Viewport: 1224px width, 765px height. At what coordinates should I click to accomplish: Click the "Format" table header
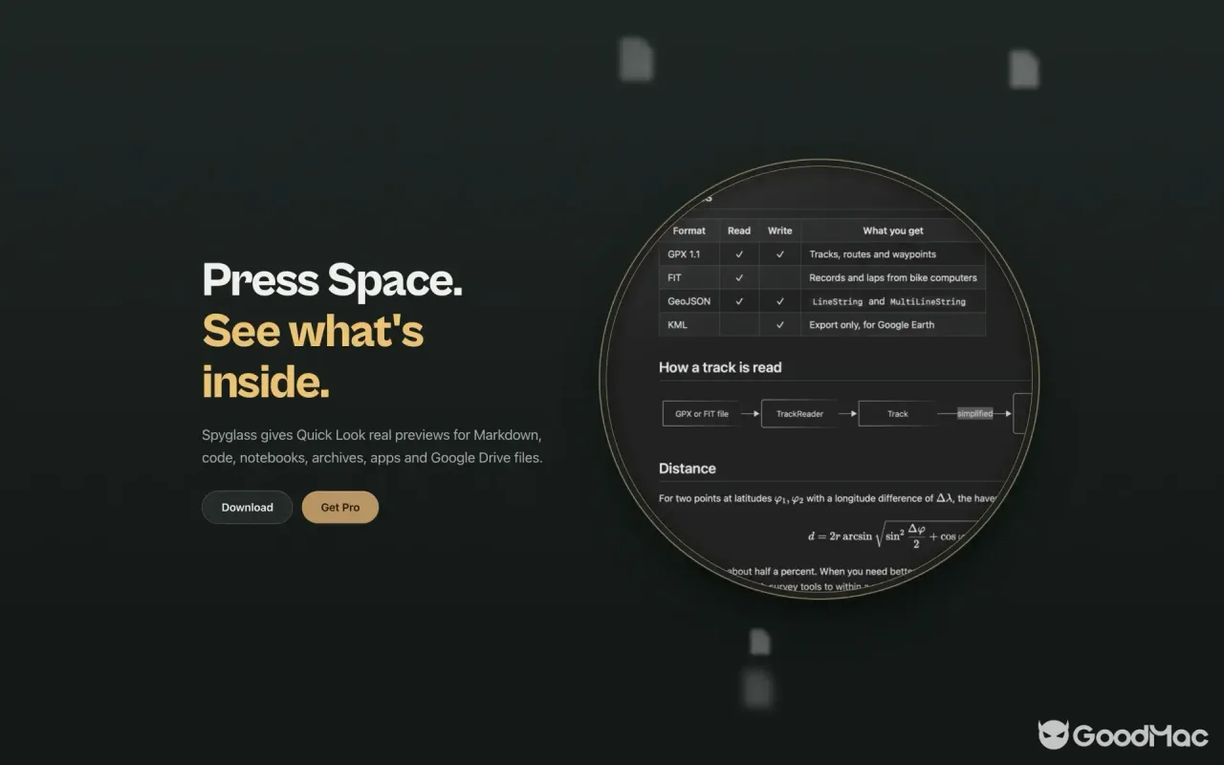688,230
